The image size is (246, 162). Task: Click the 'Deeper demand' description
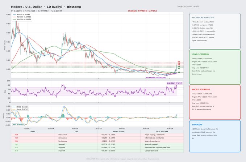tap(150, 151)
